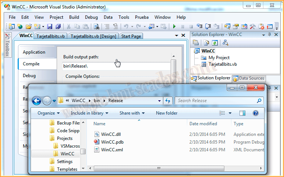This screenshot has height=177, width=284.
Task: Click the New folder button
Action: point(167,113)
